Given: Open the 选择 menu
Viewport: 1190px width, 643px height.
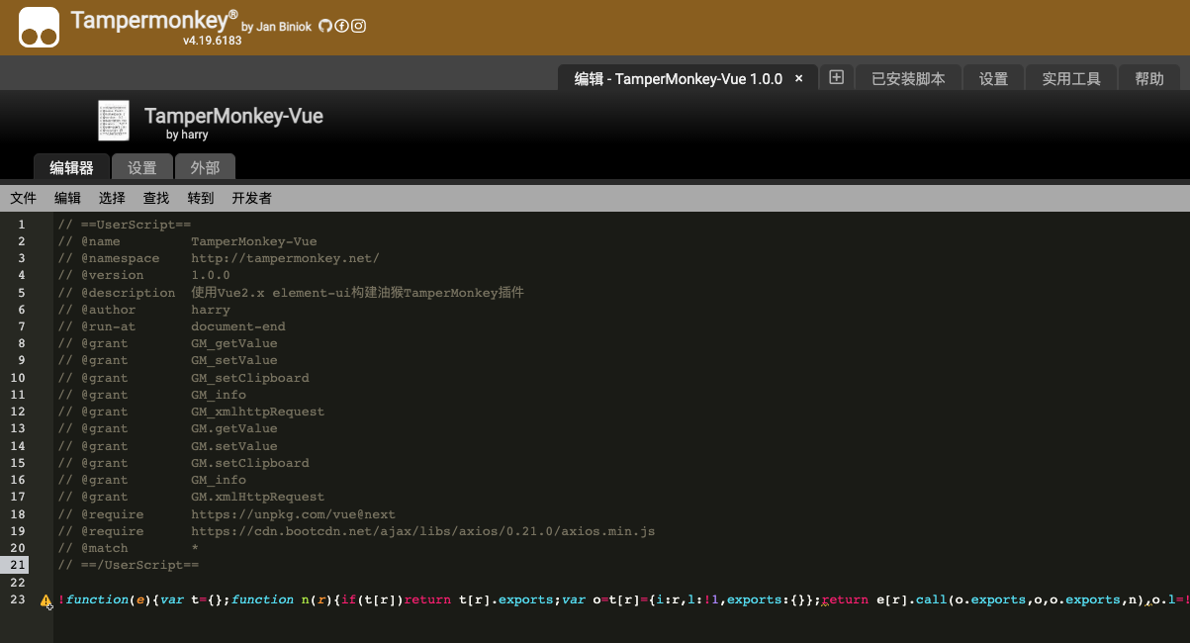Looking at the screenshot, I should (x=112, y=198).
